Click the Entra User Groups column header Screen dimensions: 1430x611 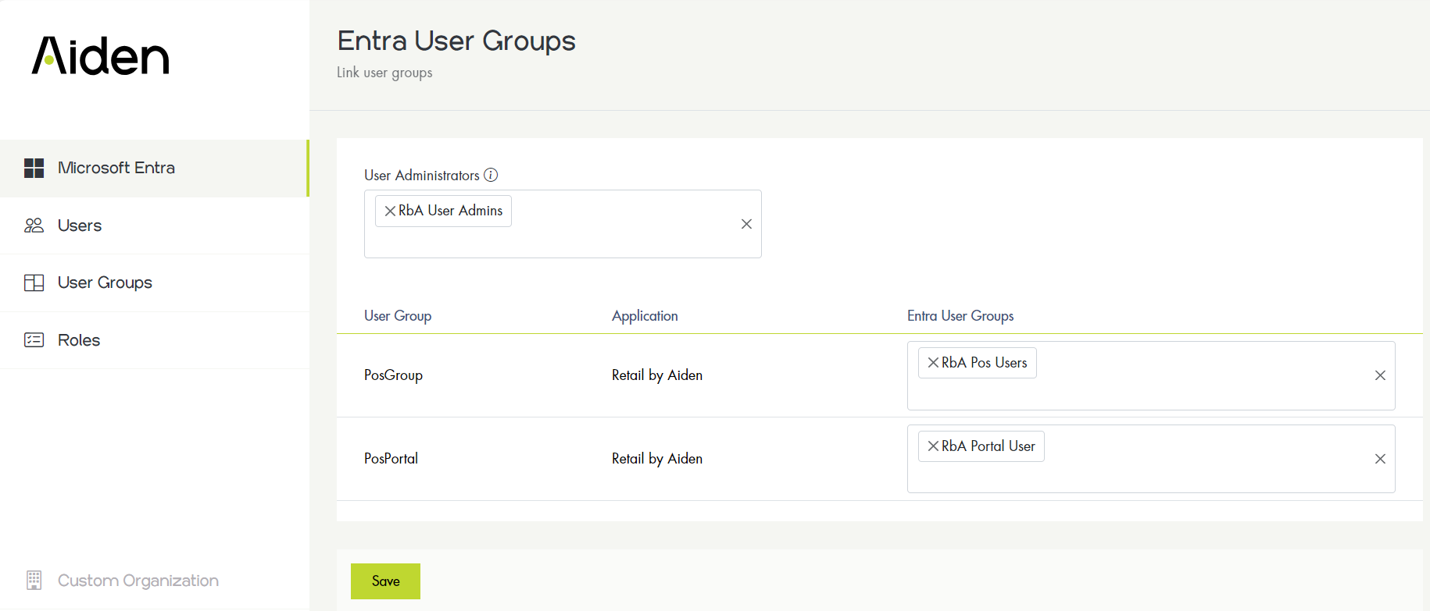960,316
